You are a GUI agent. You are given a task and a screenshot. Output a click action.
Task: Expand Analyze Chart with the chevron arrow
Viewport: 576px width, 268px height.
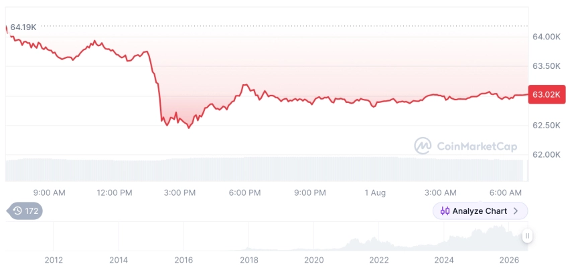pos(516,211)
